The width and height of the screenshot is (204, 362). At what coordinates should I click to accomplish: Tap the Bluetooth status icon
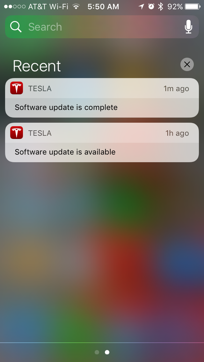point(161,6)
